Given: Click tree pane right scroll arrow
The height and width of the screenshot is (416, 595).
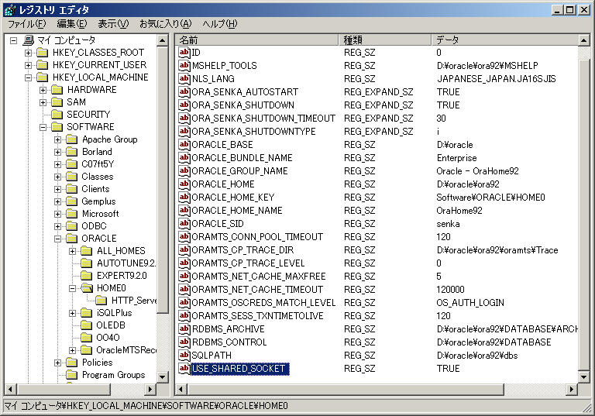Looking at the screenshot, I should click(150, 389).
